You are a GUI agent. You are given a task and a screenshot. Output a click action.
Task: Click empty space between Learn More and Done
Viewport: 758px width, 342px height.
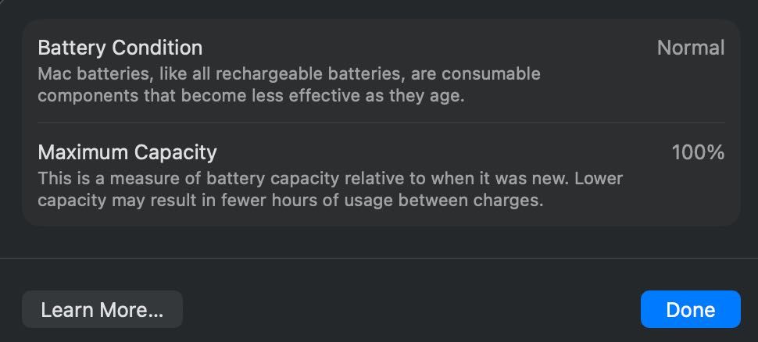tap(410, 309)
